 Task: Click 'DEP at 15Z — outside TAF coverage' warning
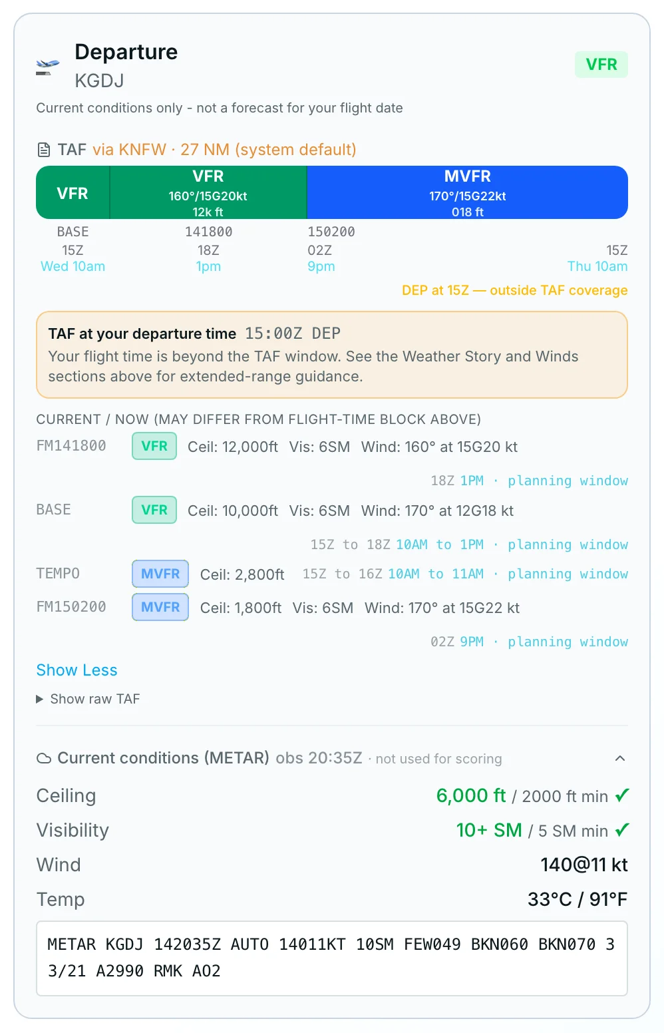[515, 290]
